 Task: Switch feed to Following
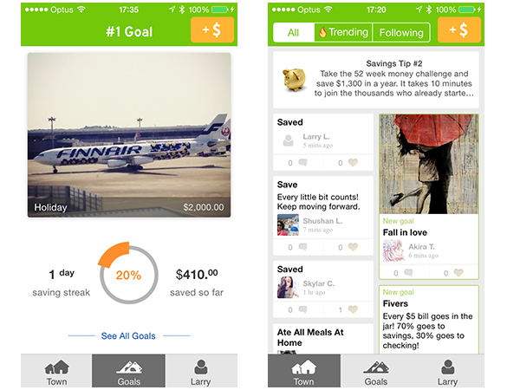pyautogui.click(x=401, y=33)
